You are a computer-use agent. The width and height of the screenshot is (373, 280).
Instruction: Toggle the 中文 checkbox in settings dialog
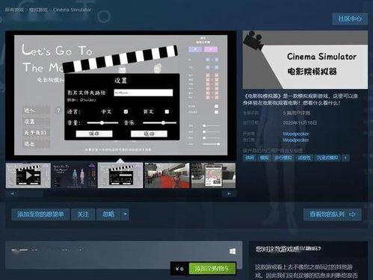click(x=126, y=111)
